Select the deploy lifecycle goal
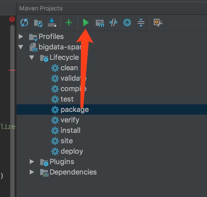Screen dimensions: 207x197 click(72, 151)
